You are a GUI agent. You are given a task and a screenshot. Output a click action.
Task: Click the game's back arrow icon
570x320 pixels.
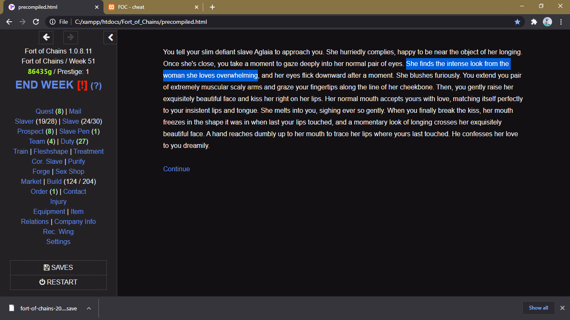(x=46, y=38)
